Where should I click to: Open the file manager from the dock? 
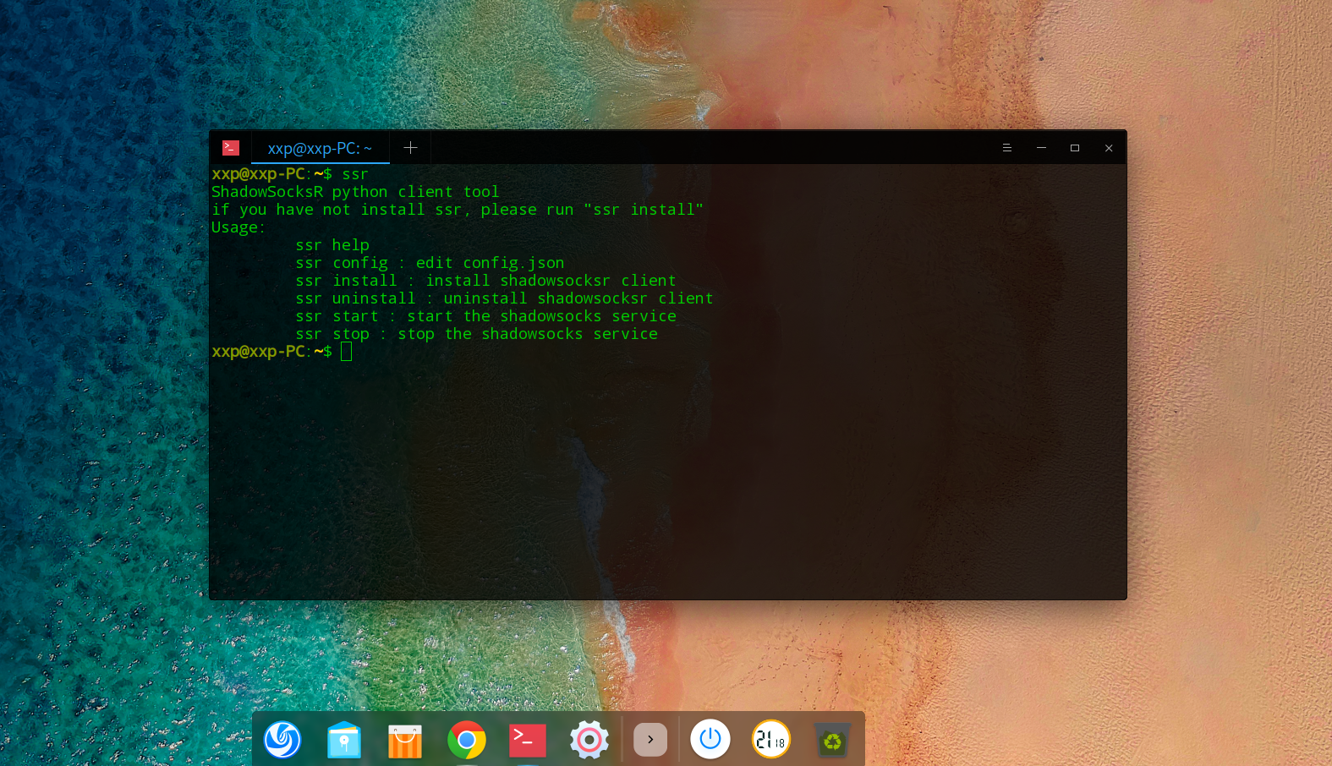344,741
